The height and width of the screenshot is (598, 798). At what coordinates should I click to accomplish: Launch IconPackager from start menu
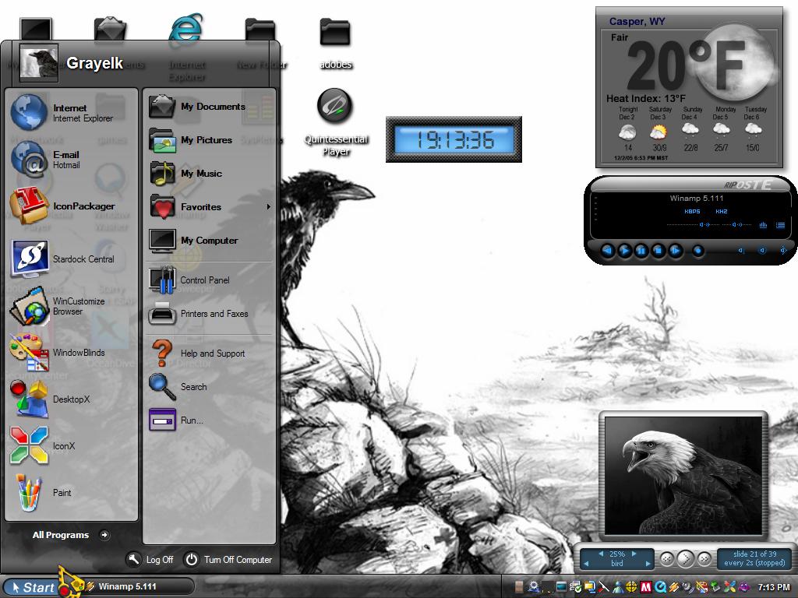pos(71,206)
